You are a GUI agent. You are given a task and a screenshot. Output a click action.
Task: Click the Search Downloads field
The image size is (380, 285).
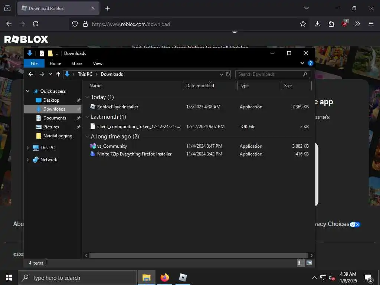(x=272, y=74)
